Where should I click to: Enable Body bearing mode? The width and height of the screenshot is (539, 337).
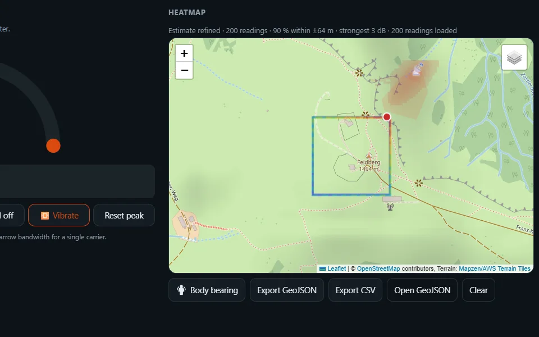tap(207, 290)
